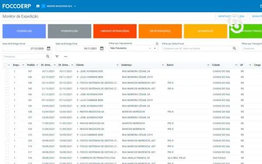Sort by the Cliente column header
Screen dimensions: 262x164
pos(80,65)
